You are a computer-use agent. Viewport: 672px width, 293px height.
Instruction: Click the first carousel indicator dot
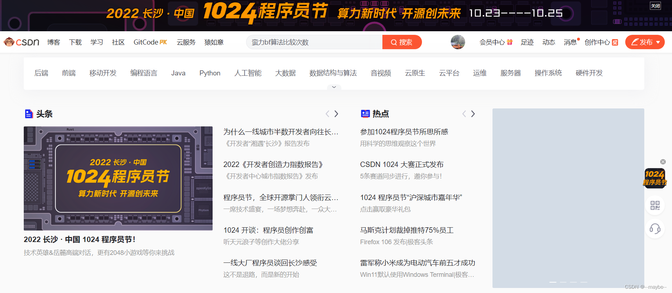[553, 282]
